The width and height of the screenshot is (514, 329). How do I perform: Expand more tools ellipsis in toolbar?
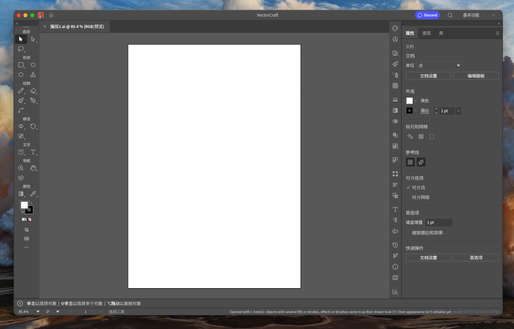coord(27,248)
